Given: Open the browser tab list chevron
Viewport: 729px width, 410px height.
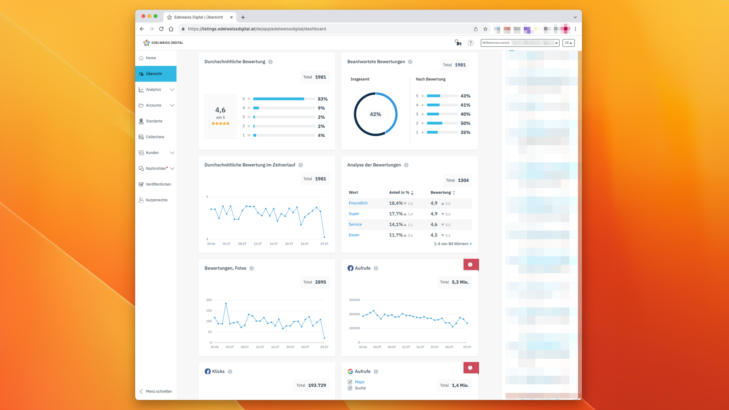Looking at the screenshot, I should click(x=575, y=17).
